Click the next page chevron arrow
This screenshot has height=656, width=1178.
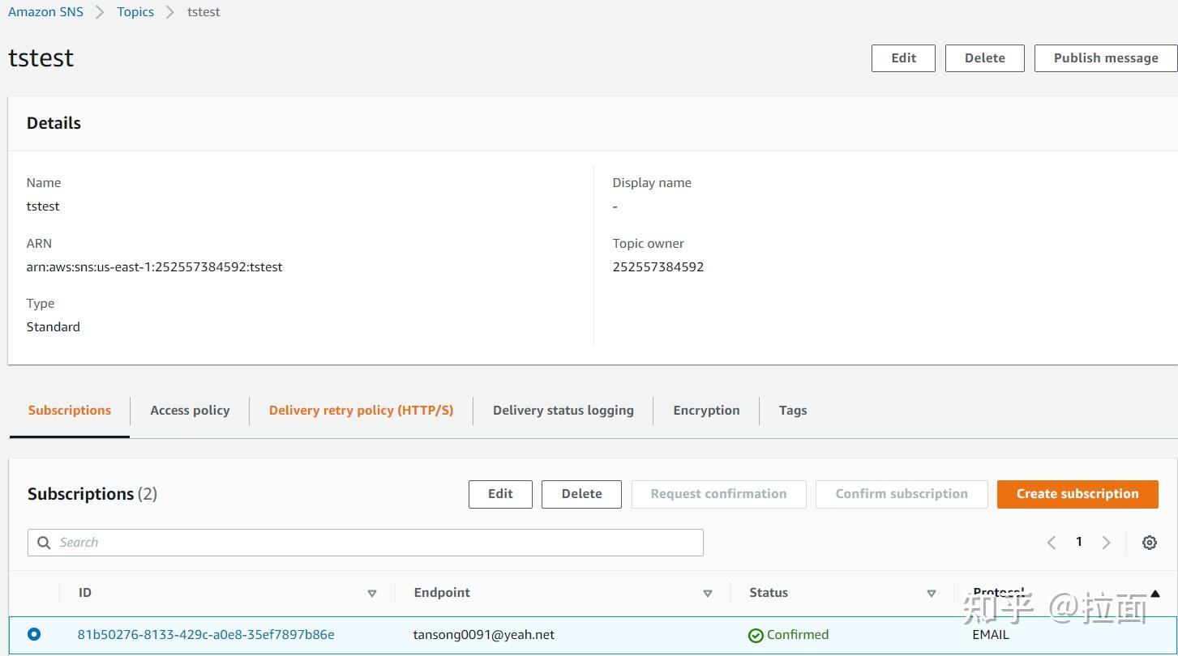pos(1106,542)
